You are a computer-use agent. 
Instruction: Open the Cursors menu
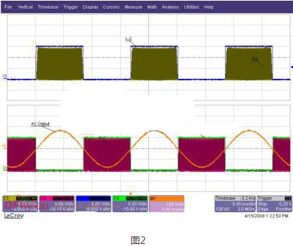(111, 7)
